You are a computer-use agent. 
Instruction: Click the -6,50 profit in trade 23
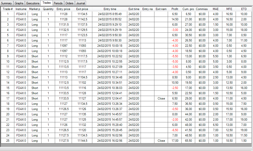[175, 130]
